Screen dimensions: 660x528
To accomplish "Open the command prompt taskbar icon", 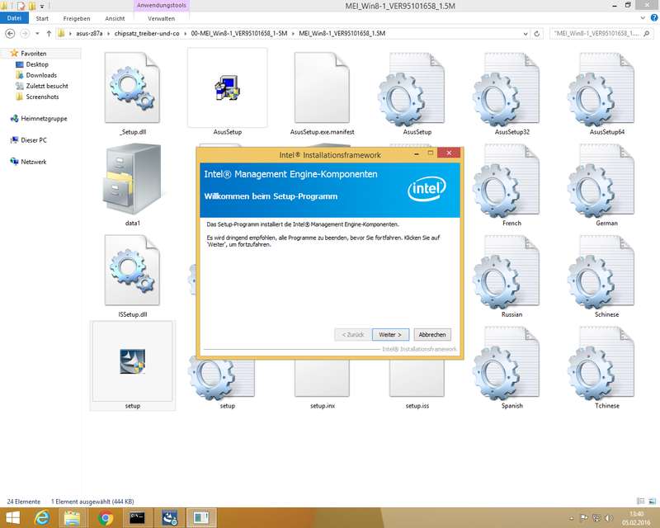I will [137, 518].
